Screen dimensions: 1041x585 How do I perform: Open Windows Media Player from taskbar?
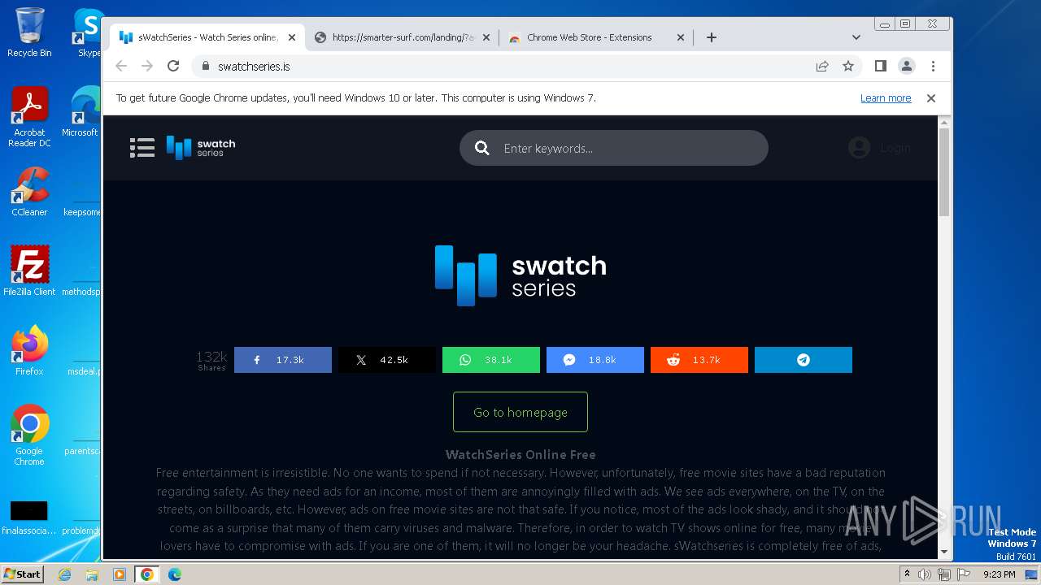(x=120, y=574)
